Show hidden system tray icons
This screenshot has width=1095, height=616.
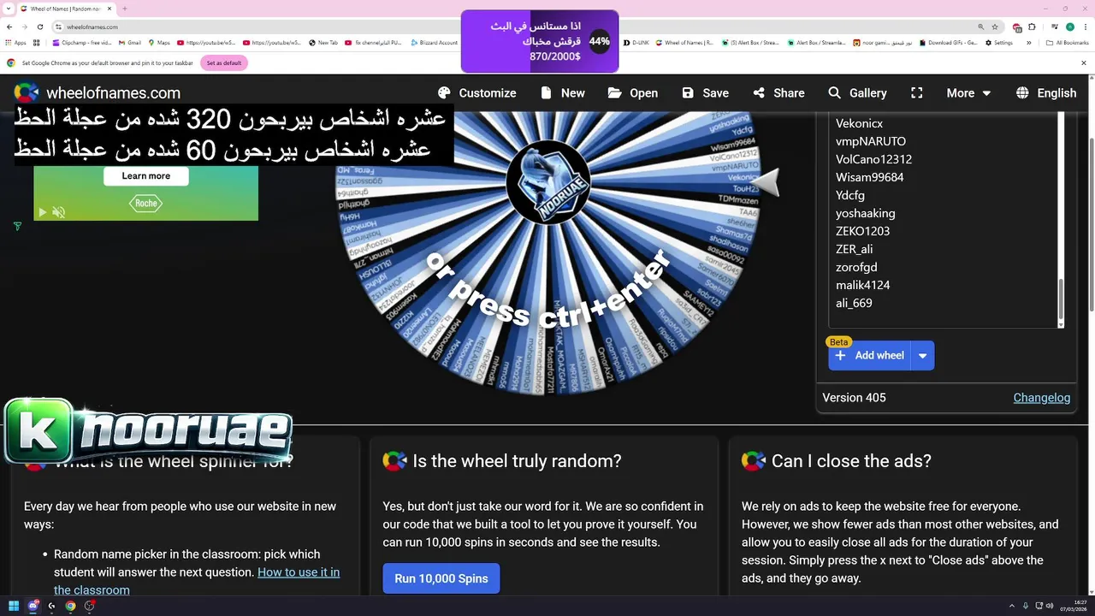(1012, 606)
